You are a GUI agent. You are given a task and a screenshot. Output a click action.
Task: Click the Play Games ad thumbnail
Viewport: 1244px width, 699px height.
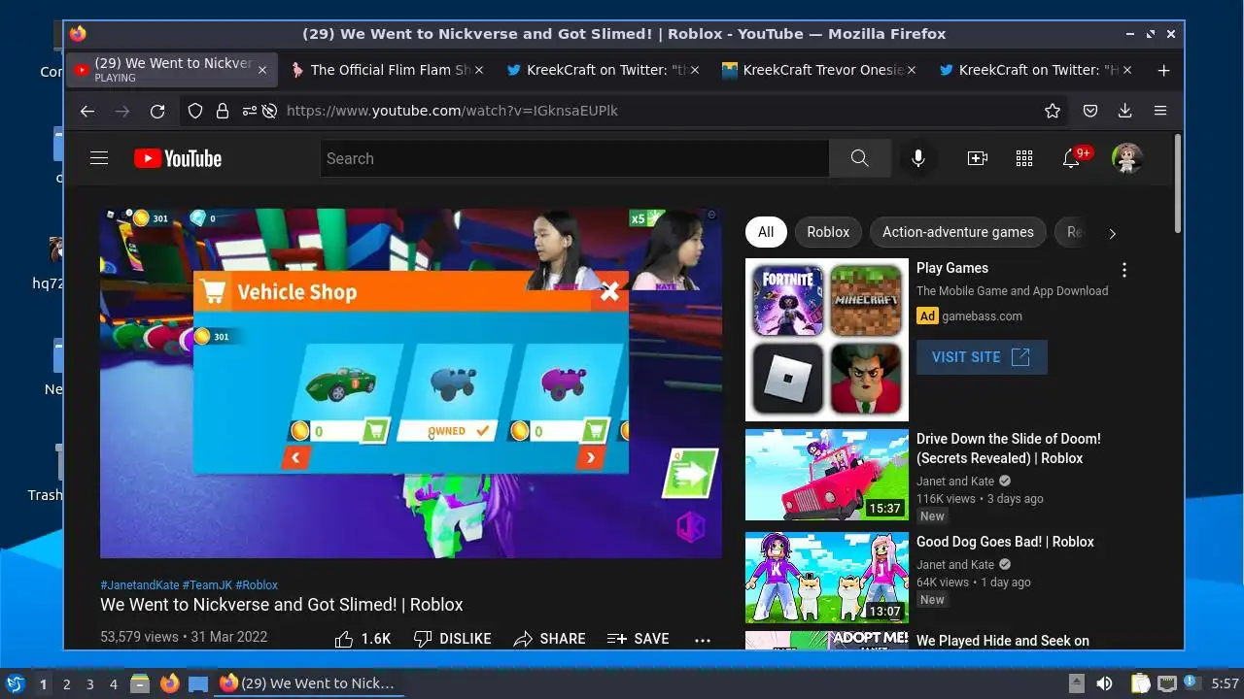pos(827,340)
